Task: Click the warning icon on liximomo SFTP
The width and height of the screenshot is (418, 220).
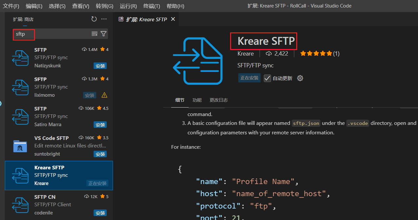Action: (104, 95)
